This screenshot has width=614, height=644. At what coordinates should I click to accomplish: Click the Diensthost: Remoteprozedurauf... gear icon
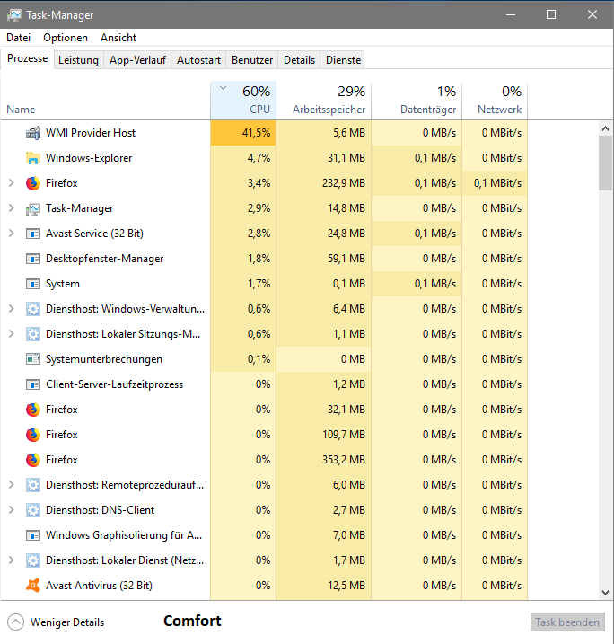point(33,485)
